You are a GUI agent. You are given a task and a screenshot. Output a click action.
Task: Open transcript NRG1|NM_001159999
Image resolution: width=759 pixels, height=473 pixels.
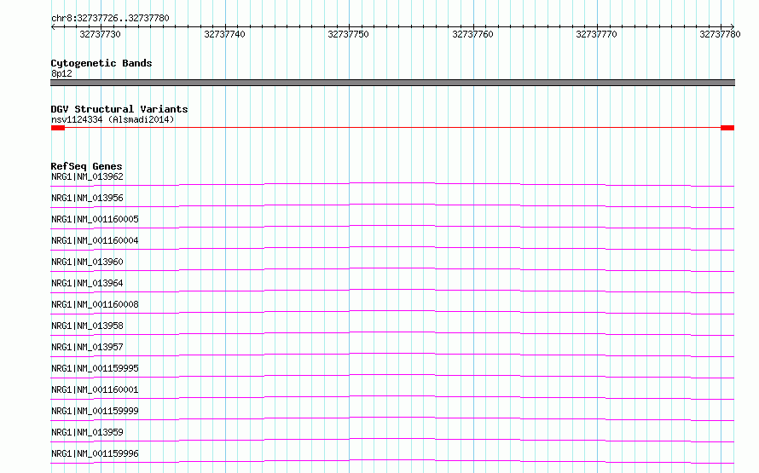coord(95,411)
